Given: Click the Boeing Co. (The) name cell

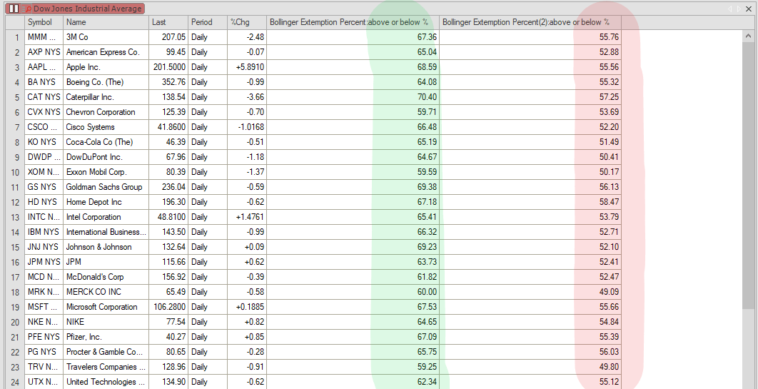Looking at the screenshot, I should click(106, 81).
